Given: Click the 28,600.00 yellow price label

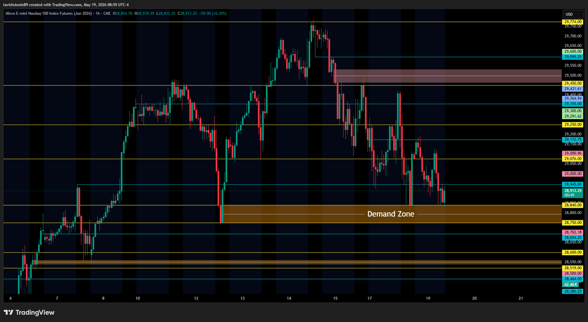Looking at the screenshot, I should click(572, 253).
